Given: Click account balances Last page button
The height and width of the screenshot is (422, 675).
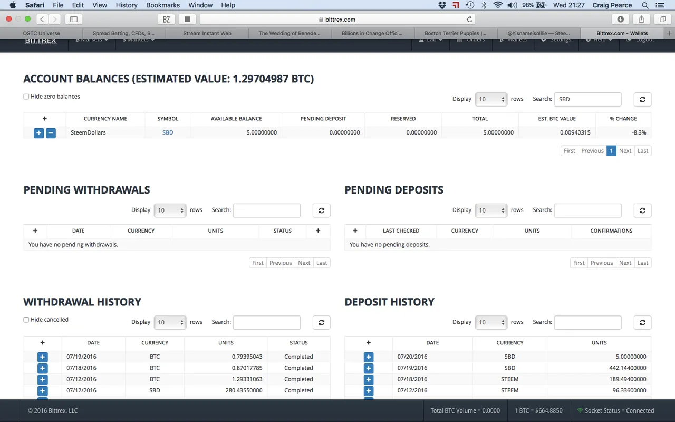Looking at the screenshot, I should pos(643,151).
